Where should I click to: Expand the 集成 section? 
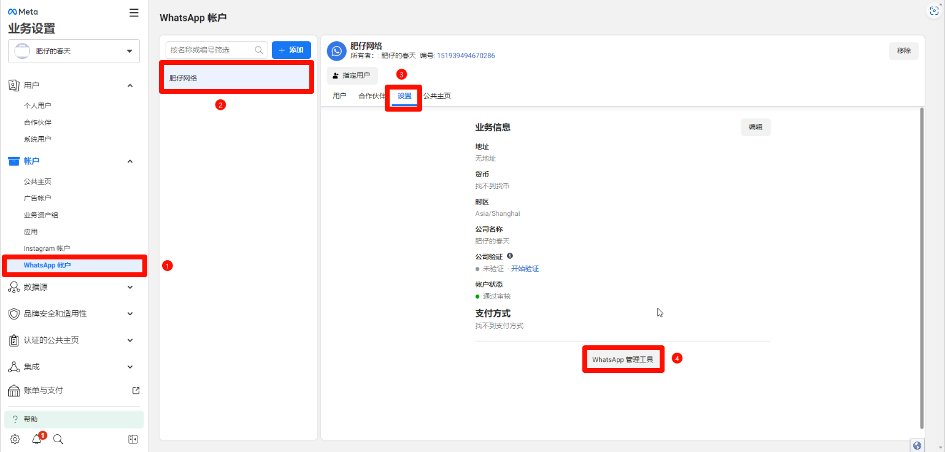(129, 367)
